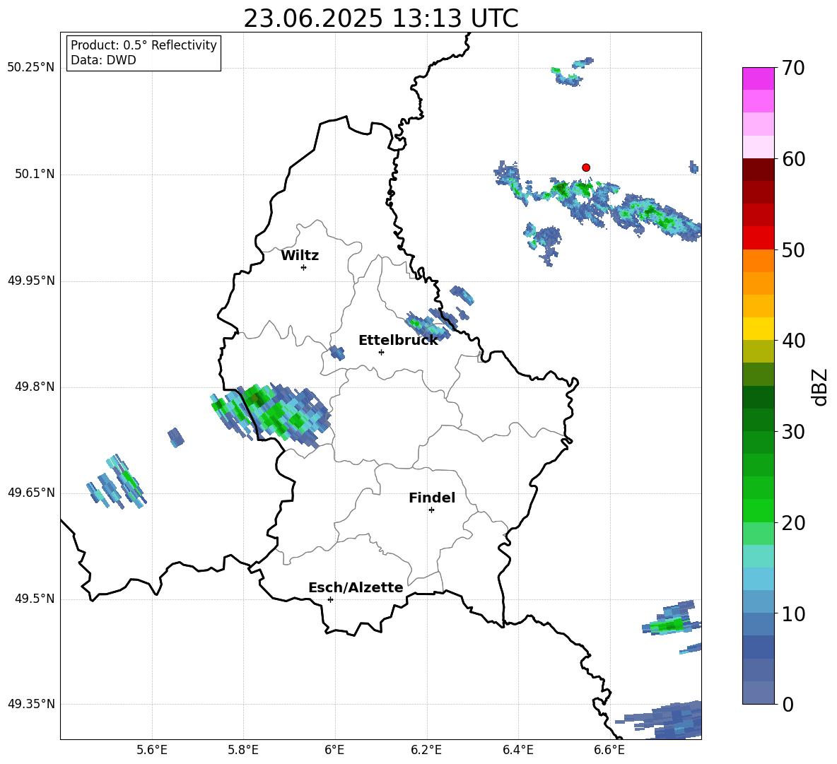Click the 20 tick on the colorbar
The height and width of the screenshot is (764, 837).
[x=793, y=523]
